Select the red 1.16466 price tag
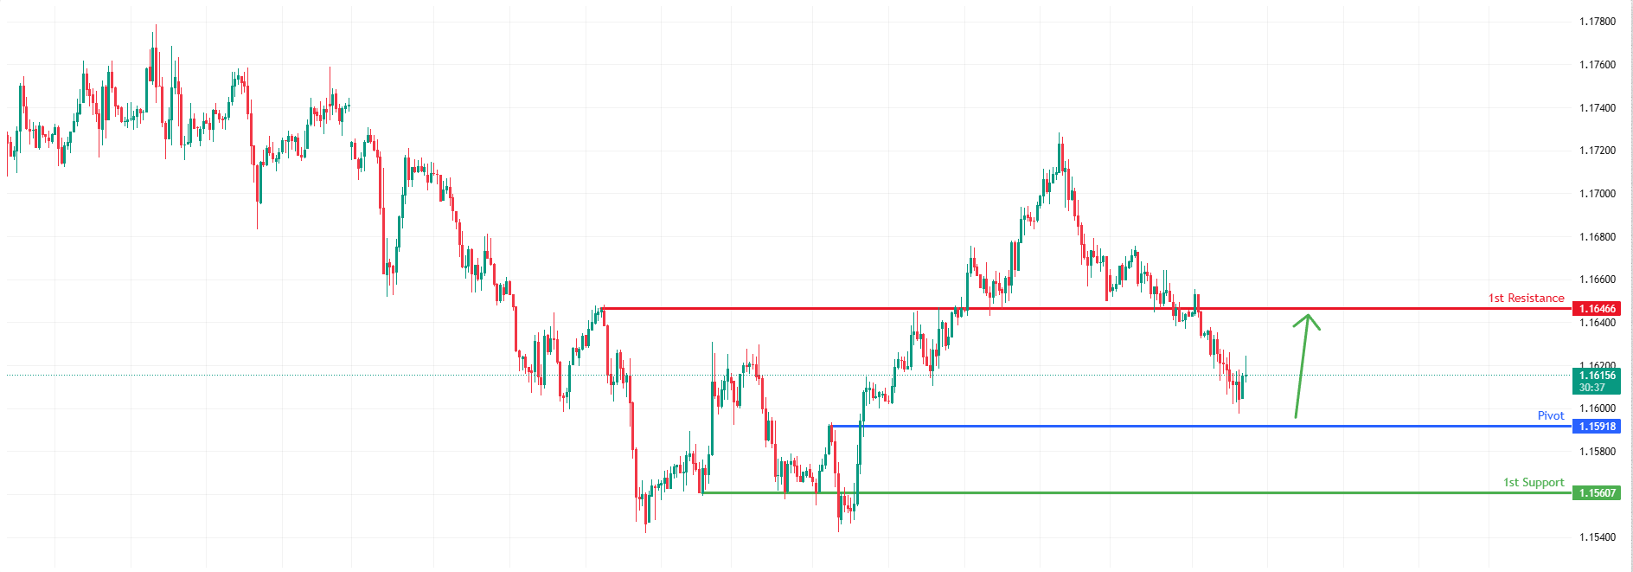This screenshot has height=572, width=1633. 1596,309
